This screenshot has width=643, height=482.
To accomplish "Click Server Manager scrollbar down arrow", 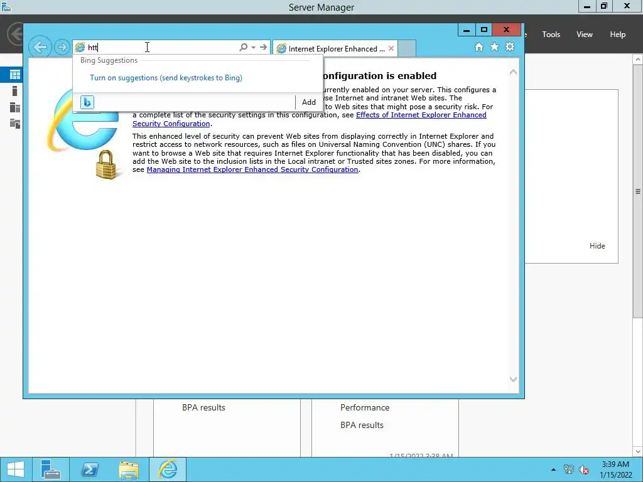I will (x=638, y=452).
